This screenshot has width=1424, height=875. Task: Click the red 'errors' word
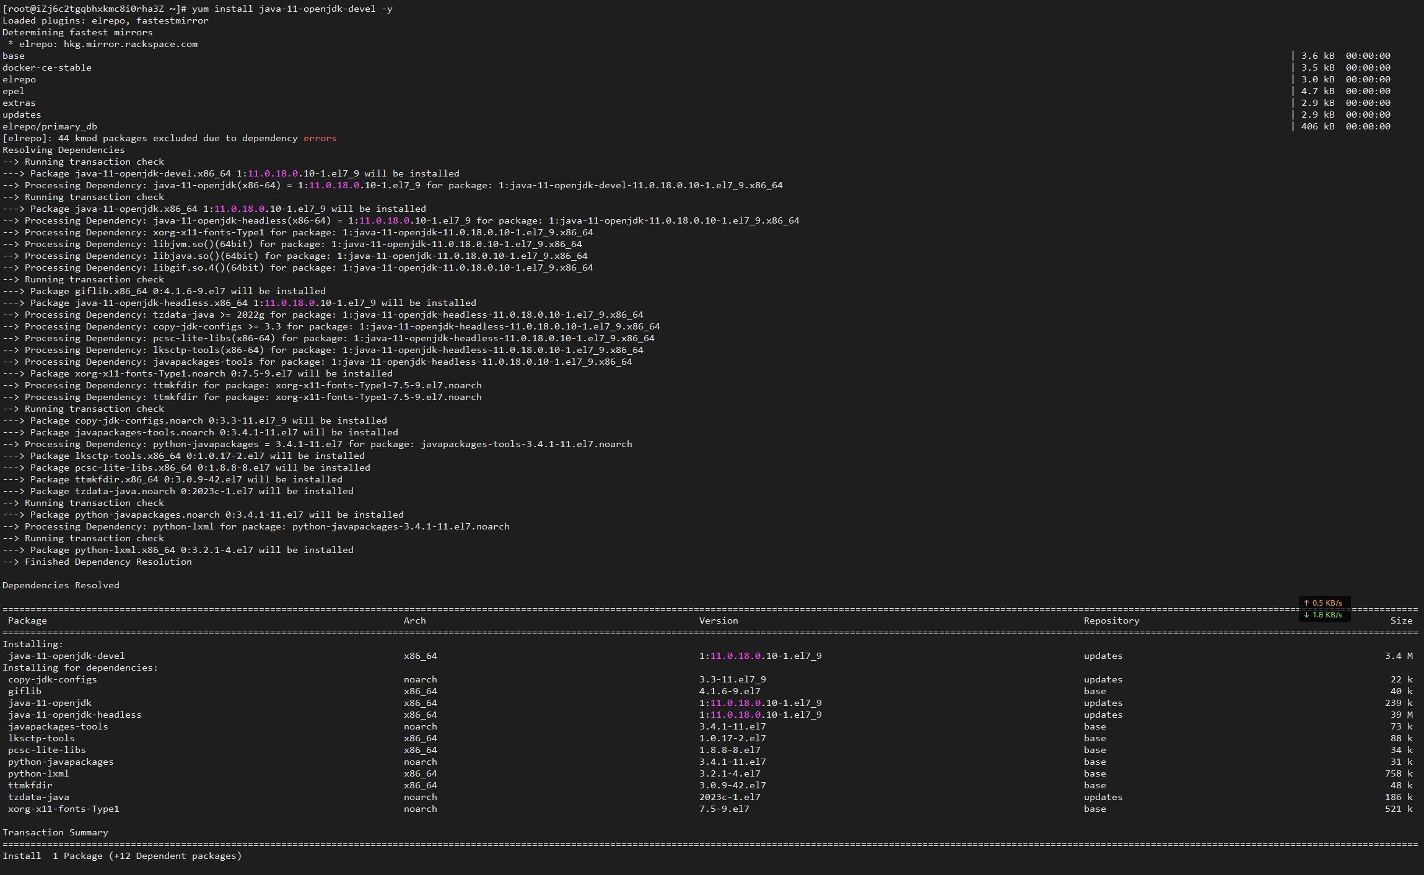(320, 138)
